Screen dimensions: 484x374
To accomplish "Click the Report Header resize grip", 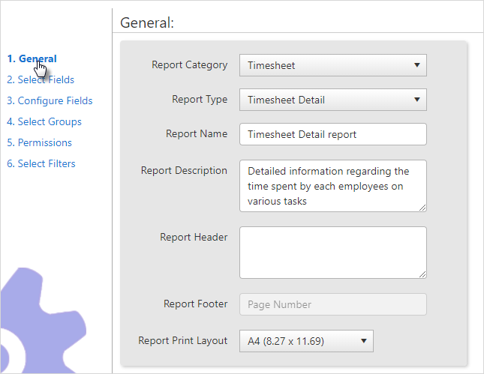I will [x=422, y=274].
